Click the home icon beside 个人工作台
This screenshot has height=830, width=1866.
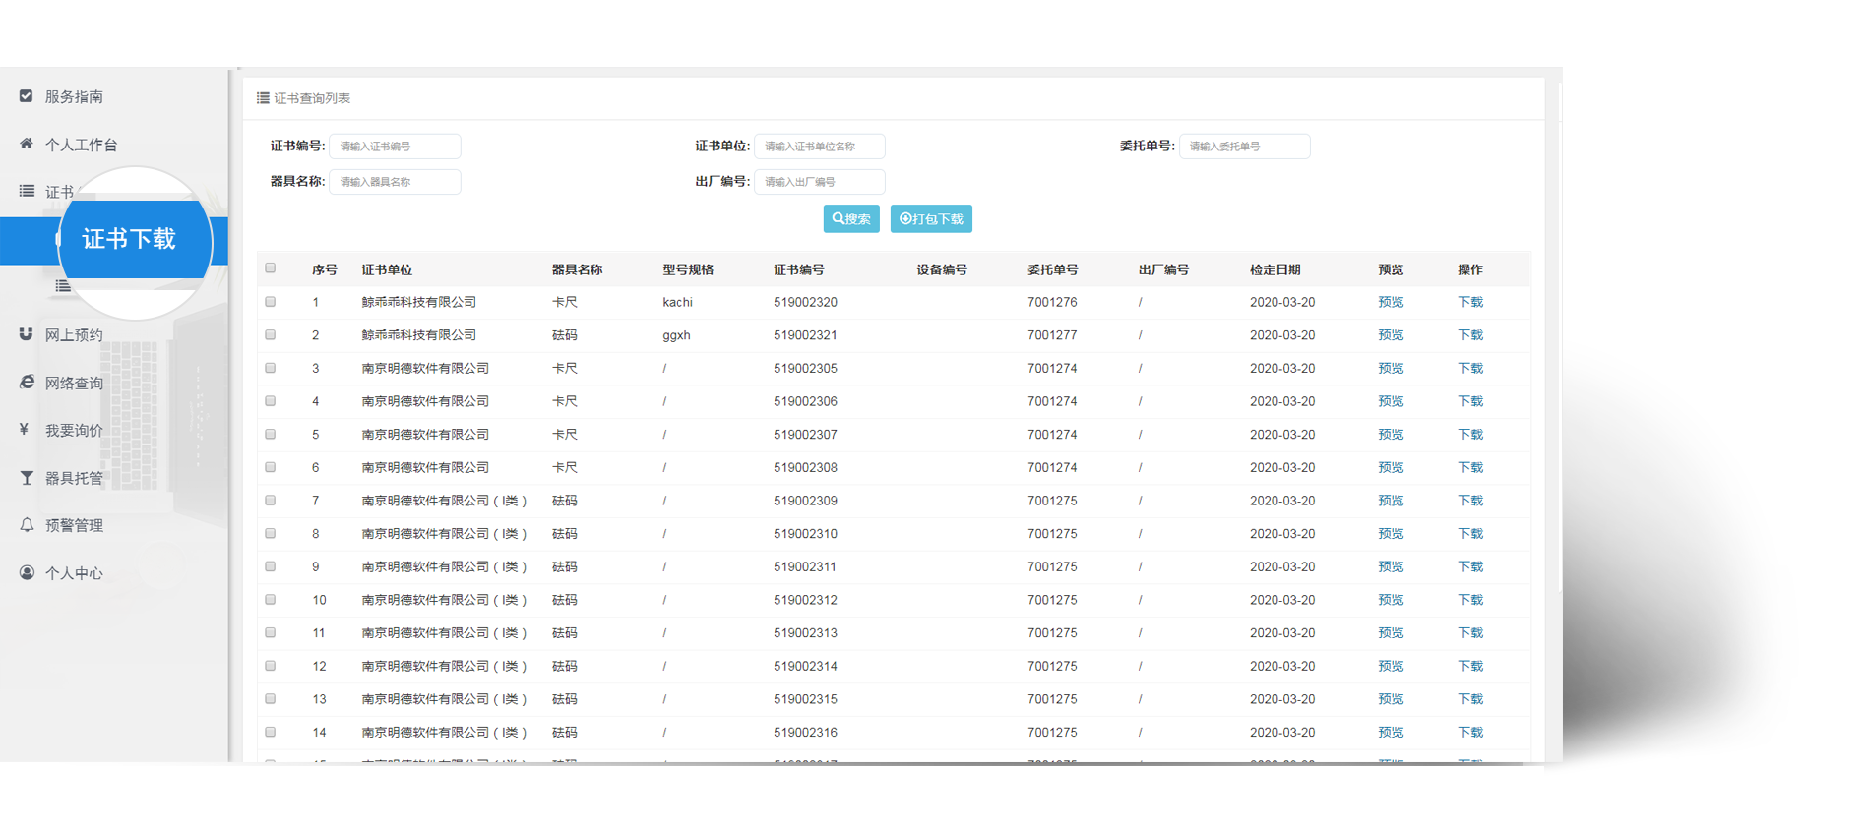pos(27,144)
